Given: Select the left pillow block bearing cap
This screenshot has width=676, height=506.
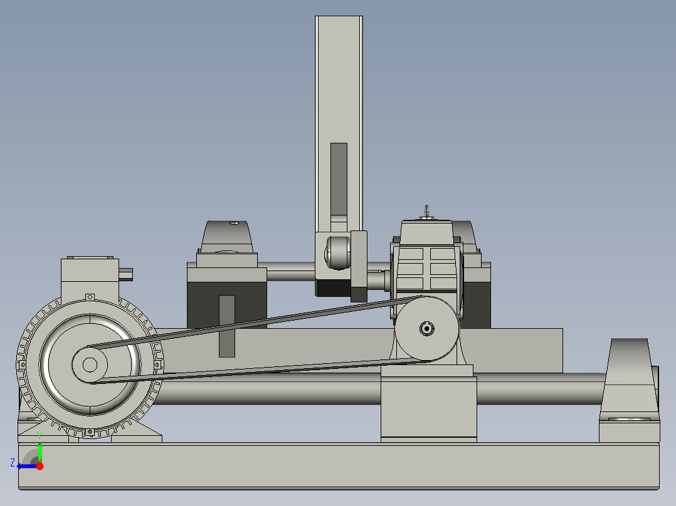Looking at the screenshot, I should (227, 237).
